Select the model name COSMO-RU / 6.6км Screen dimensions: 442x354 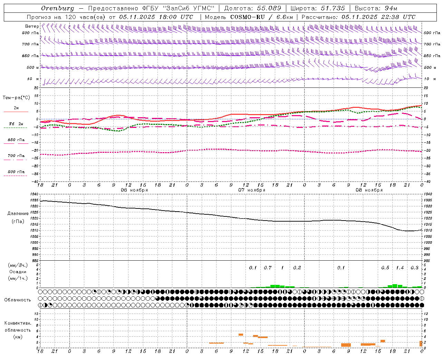click(262, 17)
